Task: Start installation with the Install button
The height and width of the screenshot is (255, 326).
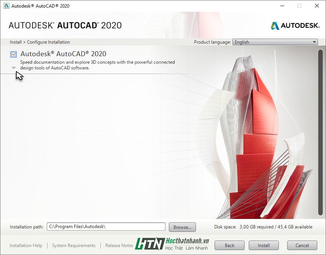Action: click(x=264, y=246)
